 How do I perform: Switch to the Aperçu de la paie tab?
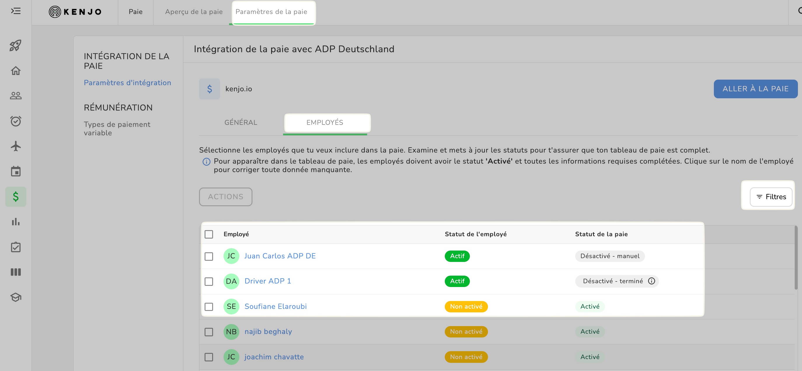coord(194,12)
